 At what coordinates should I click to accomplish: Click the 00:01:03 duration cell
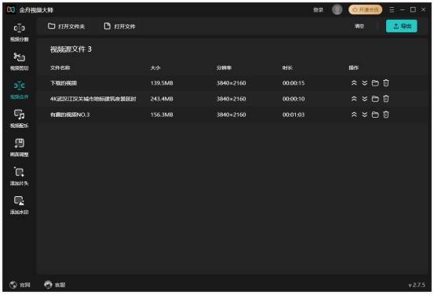pyautogui.click(x=294, y=115)
